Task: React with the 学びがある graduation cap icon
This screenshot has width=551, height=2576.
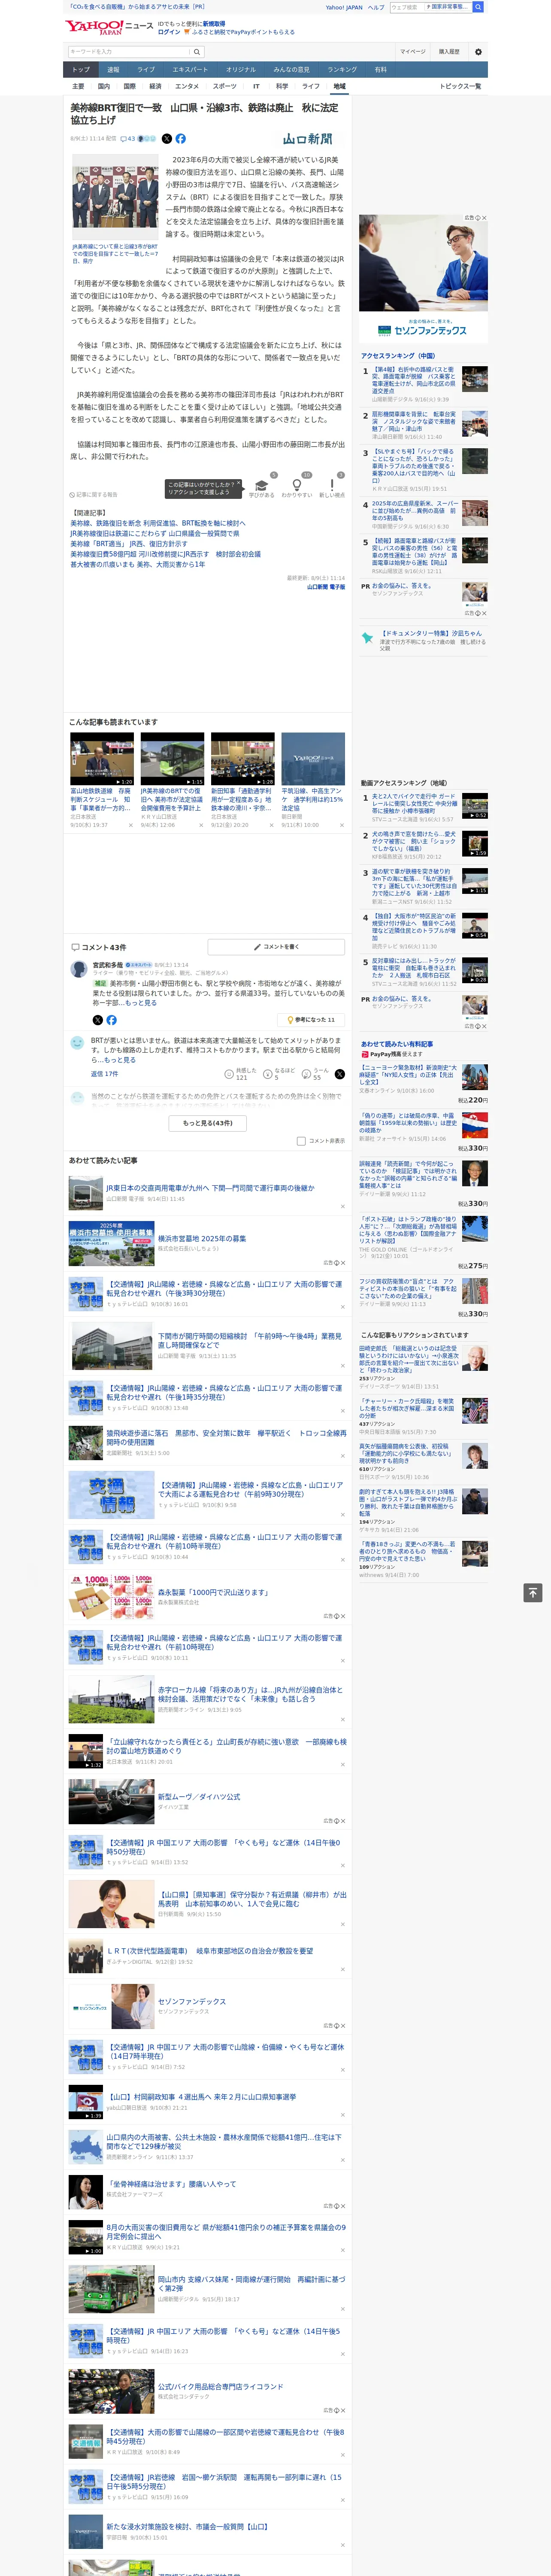Action: click(261, 485)
